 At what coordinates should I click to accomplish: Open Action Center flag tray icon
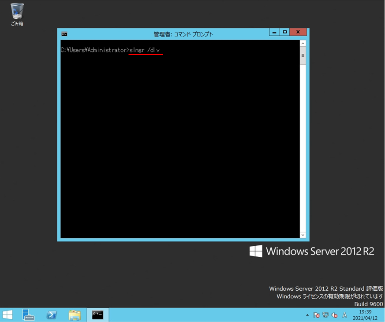tap(316, 315)
